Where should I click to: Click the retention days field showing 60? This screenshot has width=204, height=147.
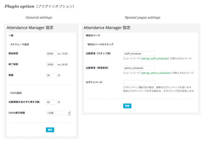point(51,102)
